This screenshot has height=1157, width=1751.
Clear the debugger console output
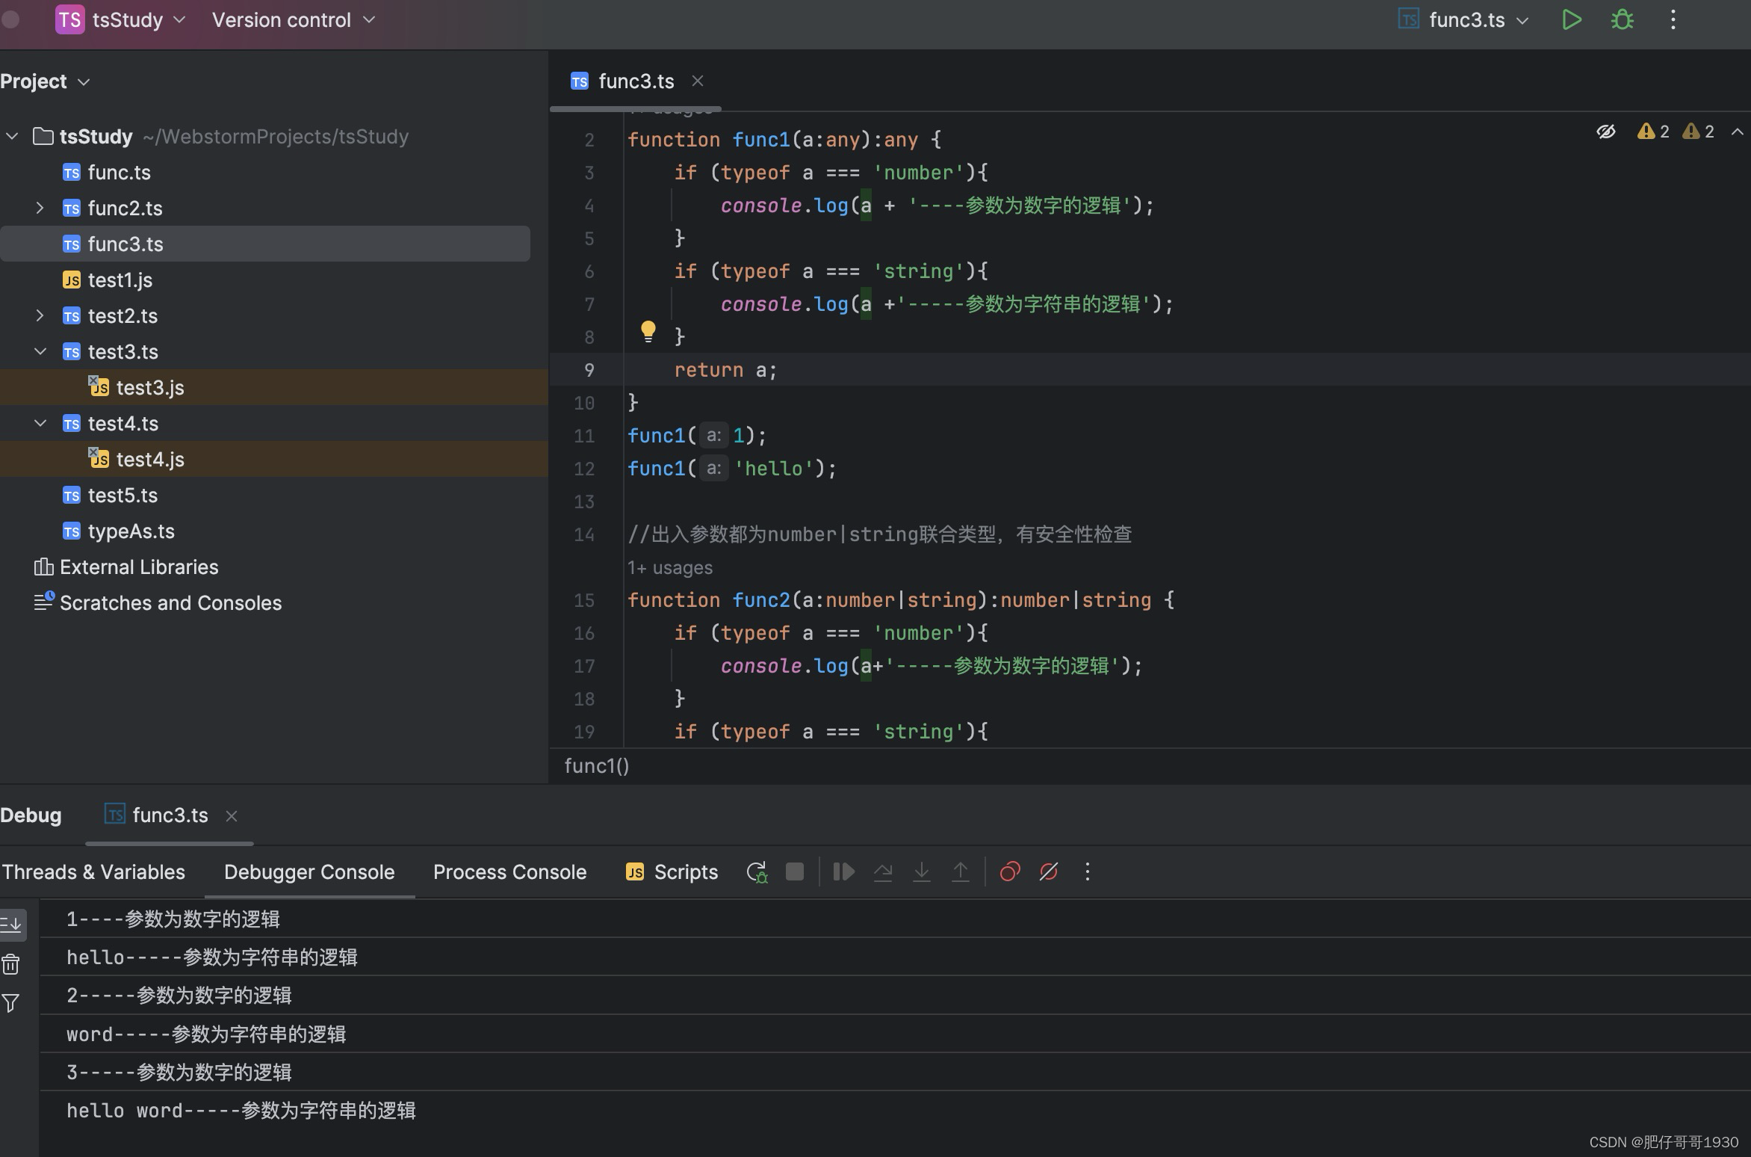(x=10, y=964)
